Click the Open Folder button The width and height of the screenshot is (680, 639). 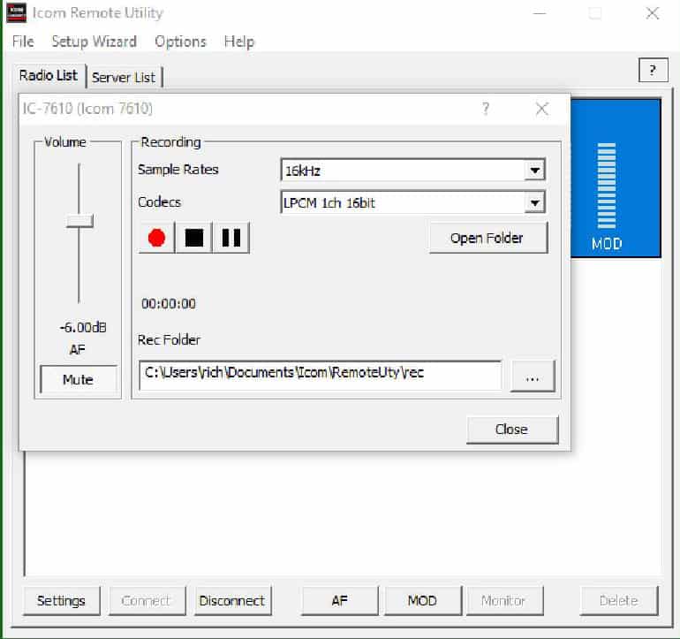click(x=487, y=238)
